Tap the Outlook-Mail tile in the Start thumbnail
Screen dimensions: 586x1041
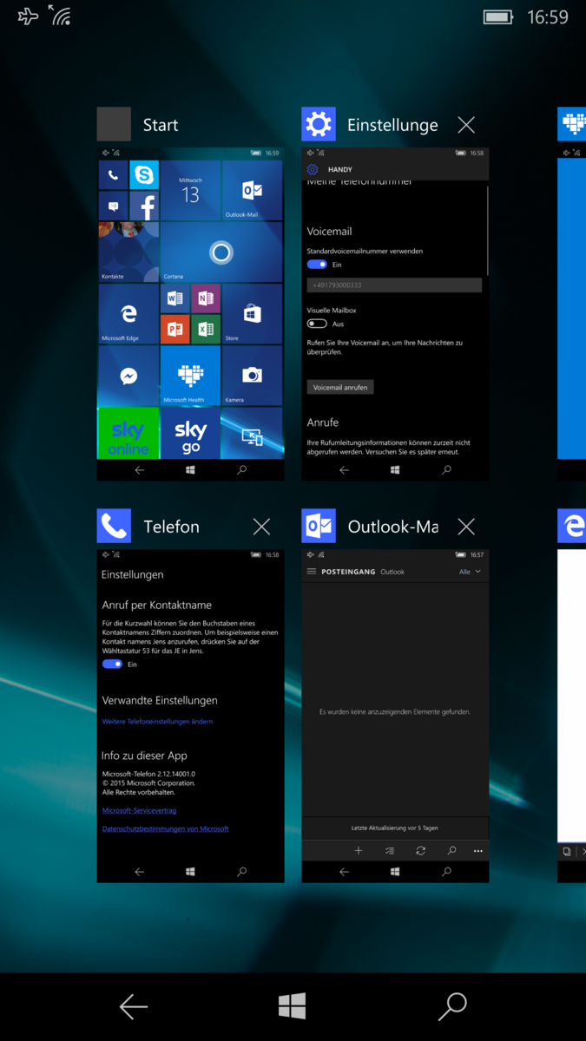pyautogui.click(x=252, y=191)
